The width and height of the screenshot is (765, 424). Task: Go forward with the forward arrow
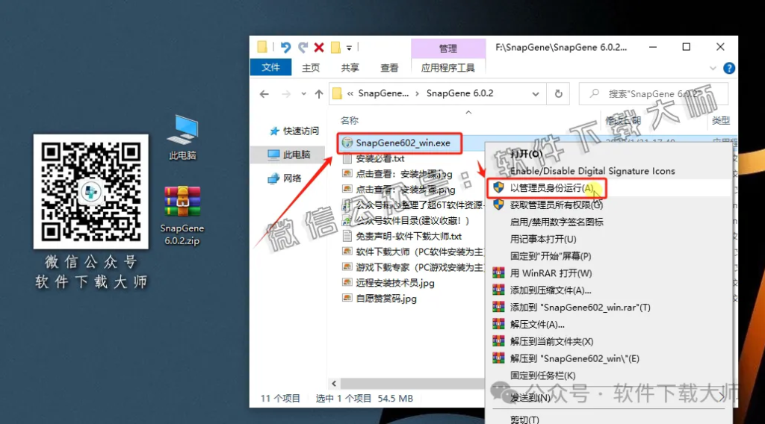[x=286, y=93]
